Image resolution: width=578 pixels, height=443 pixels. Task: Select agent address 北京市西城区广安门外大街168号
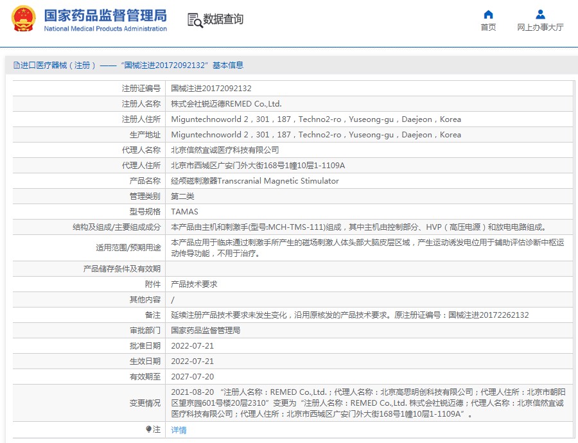coord(258,166)
